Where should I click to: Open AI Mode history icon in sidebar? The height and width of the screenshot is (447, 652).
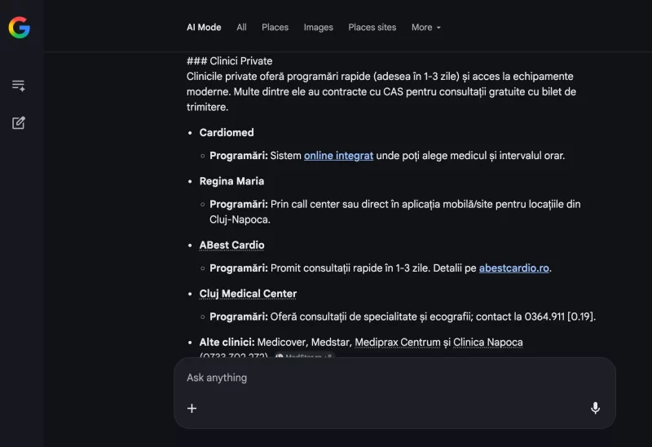coord(19,86)
